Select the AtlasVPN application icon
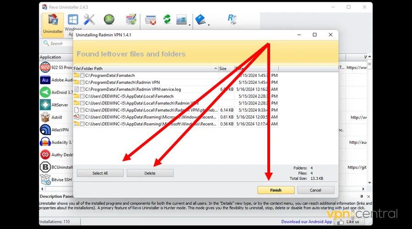Image resolution: width=412 pixels, height=229 pixels. [x=45, y=130]
